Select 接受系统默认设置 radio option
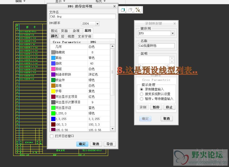 pyautogui.click(x=141, y=94)
